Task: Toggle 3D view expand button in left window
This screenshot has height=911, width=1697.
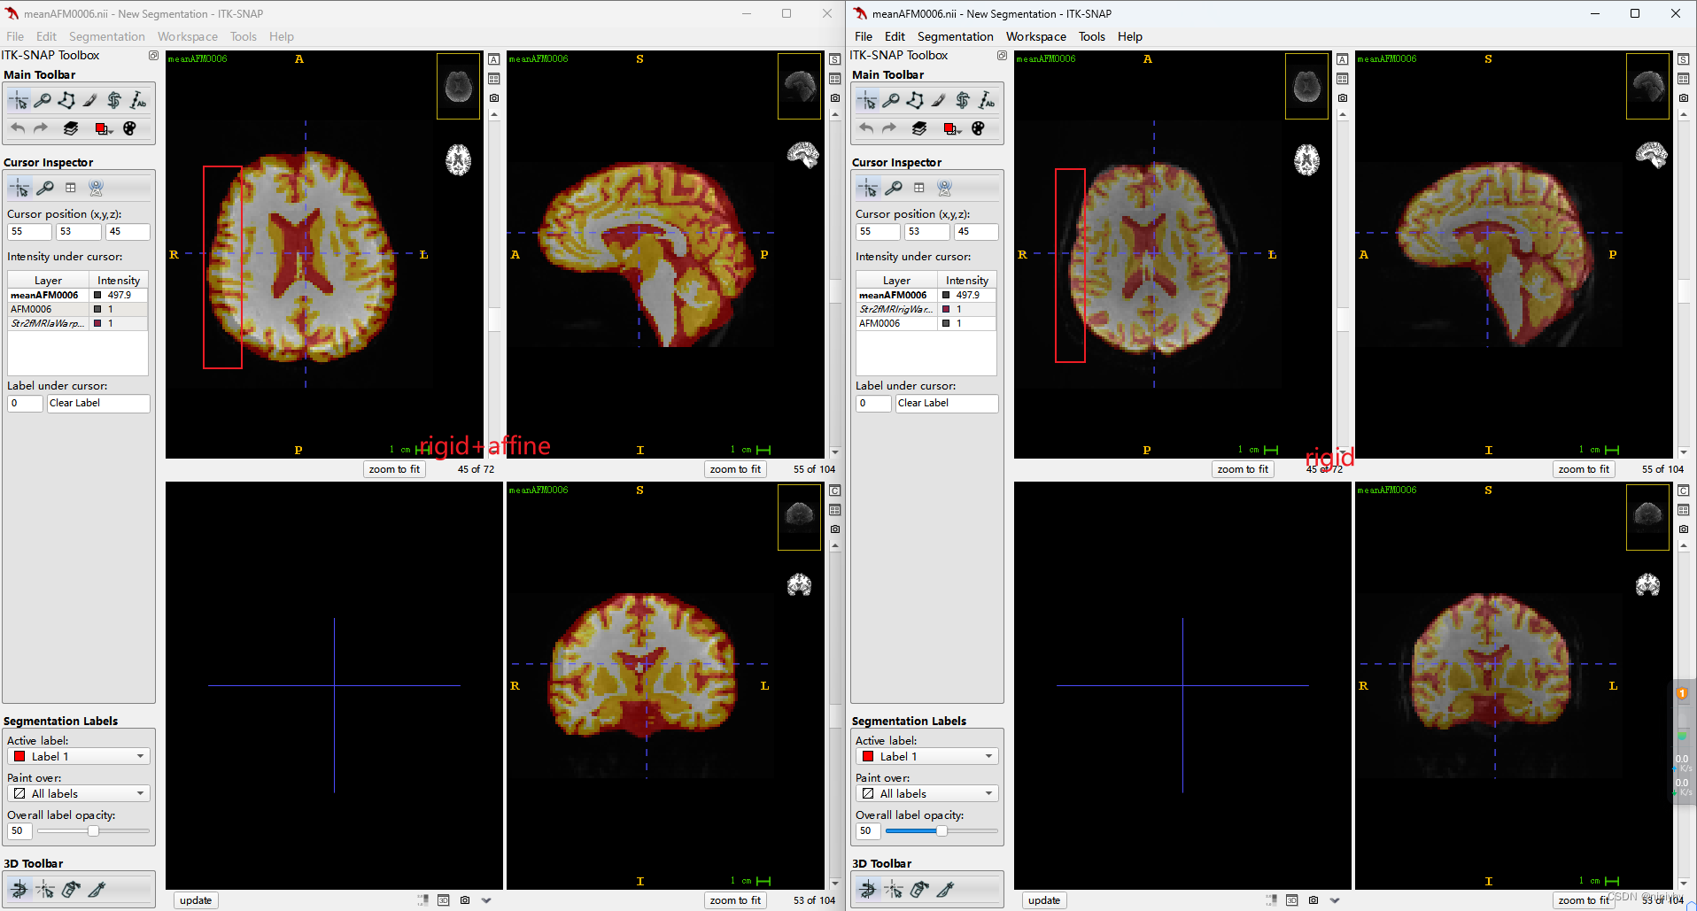Action: [x=444, y=900]
